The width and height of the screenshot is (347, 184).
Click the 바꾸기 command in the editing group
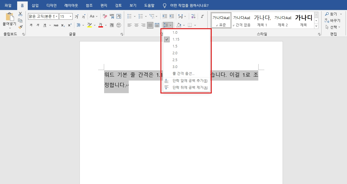[x=334, y=20]
